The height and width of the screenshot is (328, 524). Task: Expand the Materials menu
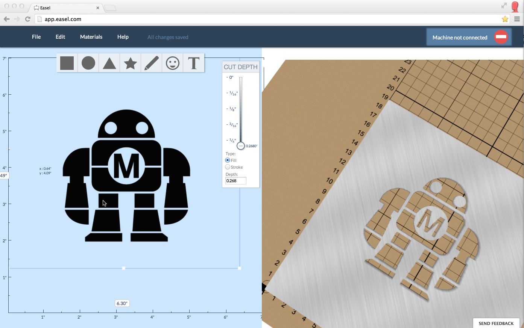point(91,37)
